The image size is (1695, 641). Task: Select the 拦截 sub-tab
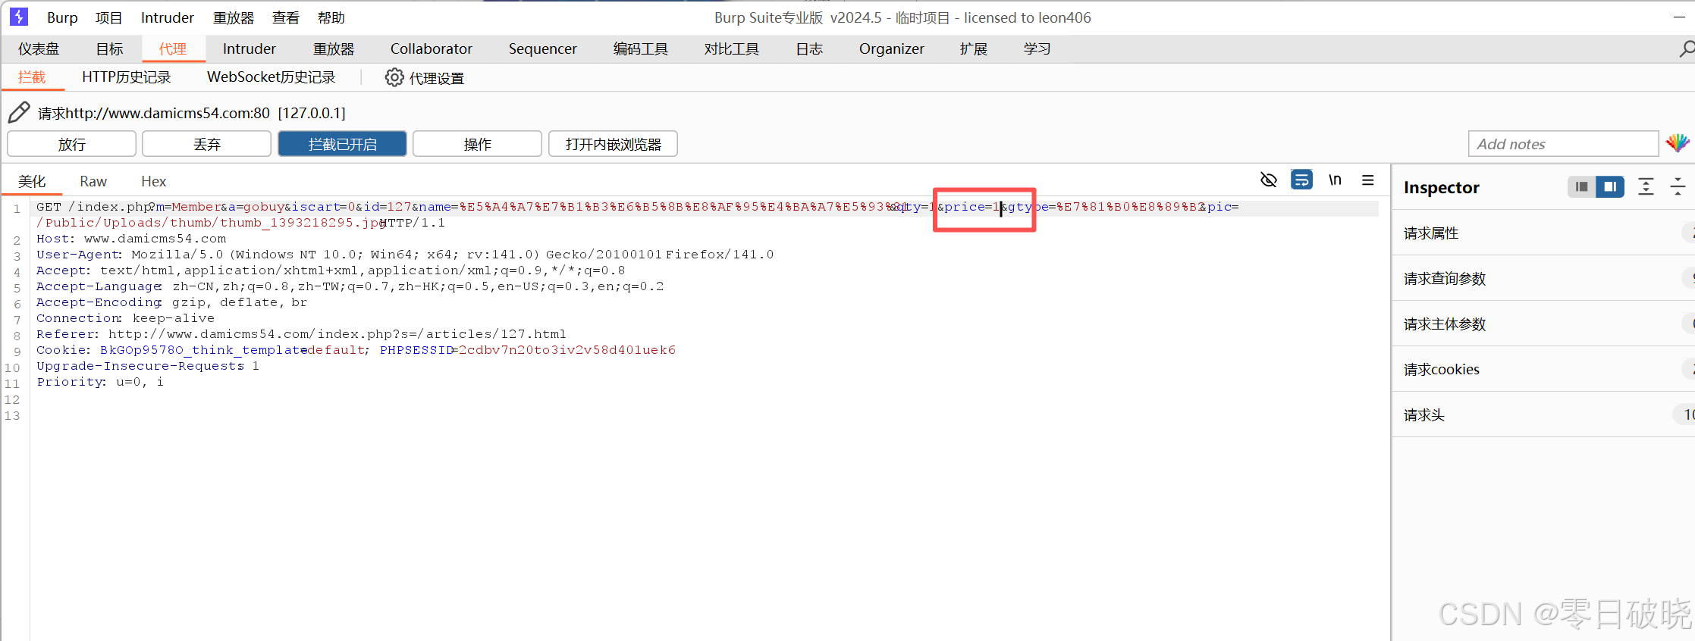coord(32,77)
